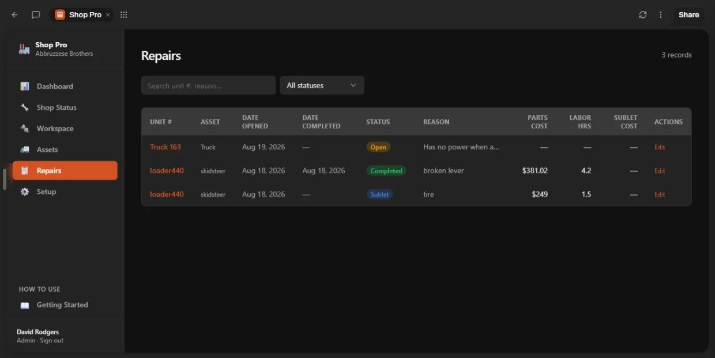Click the $249 parts cost cell
This screenshot has height=358, width=715.
point(540,194)
